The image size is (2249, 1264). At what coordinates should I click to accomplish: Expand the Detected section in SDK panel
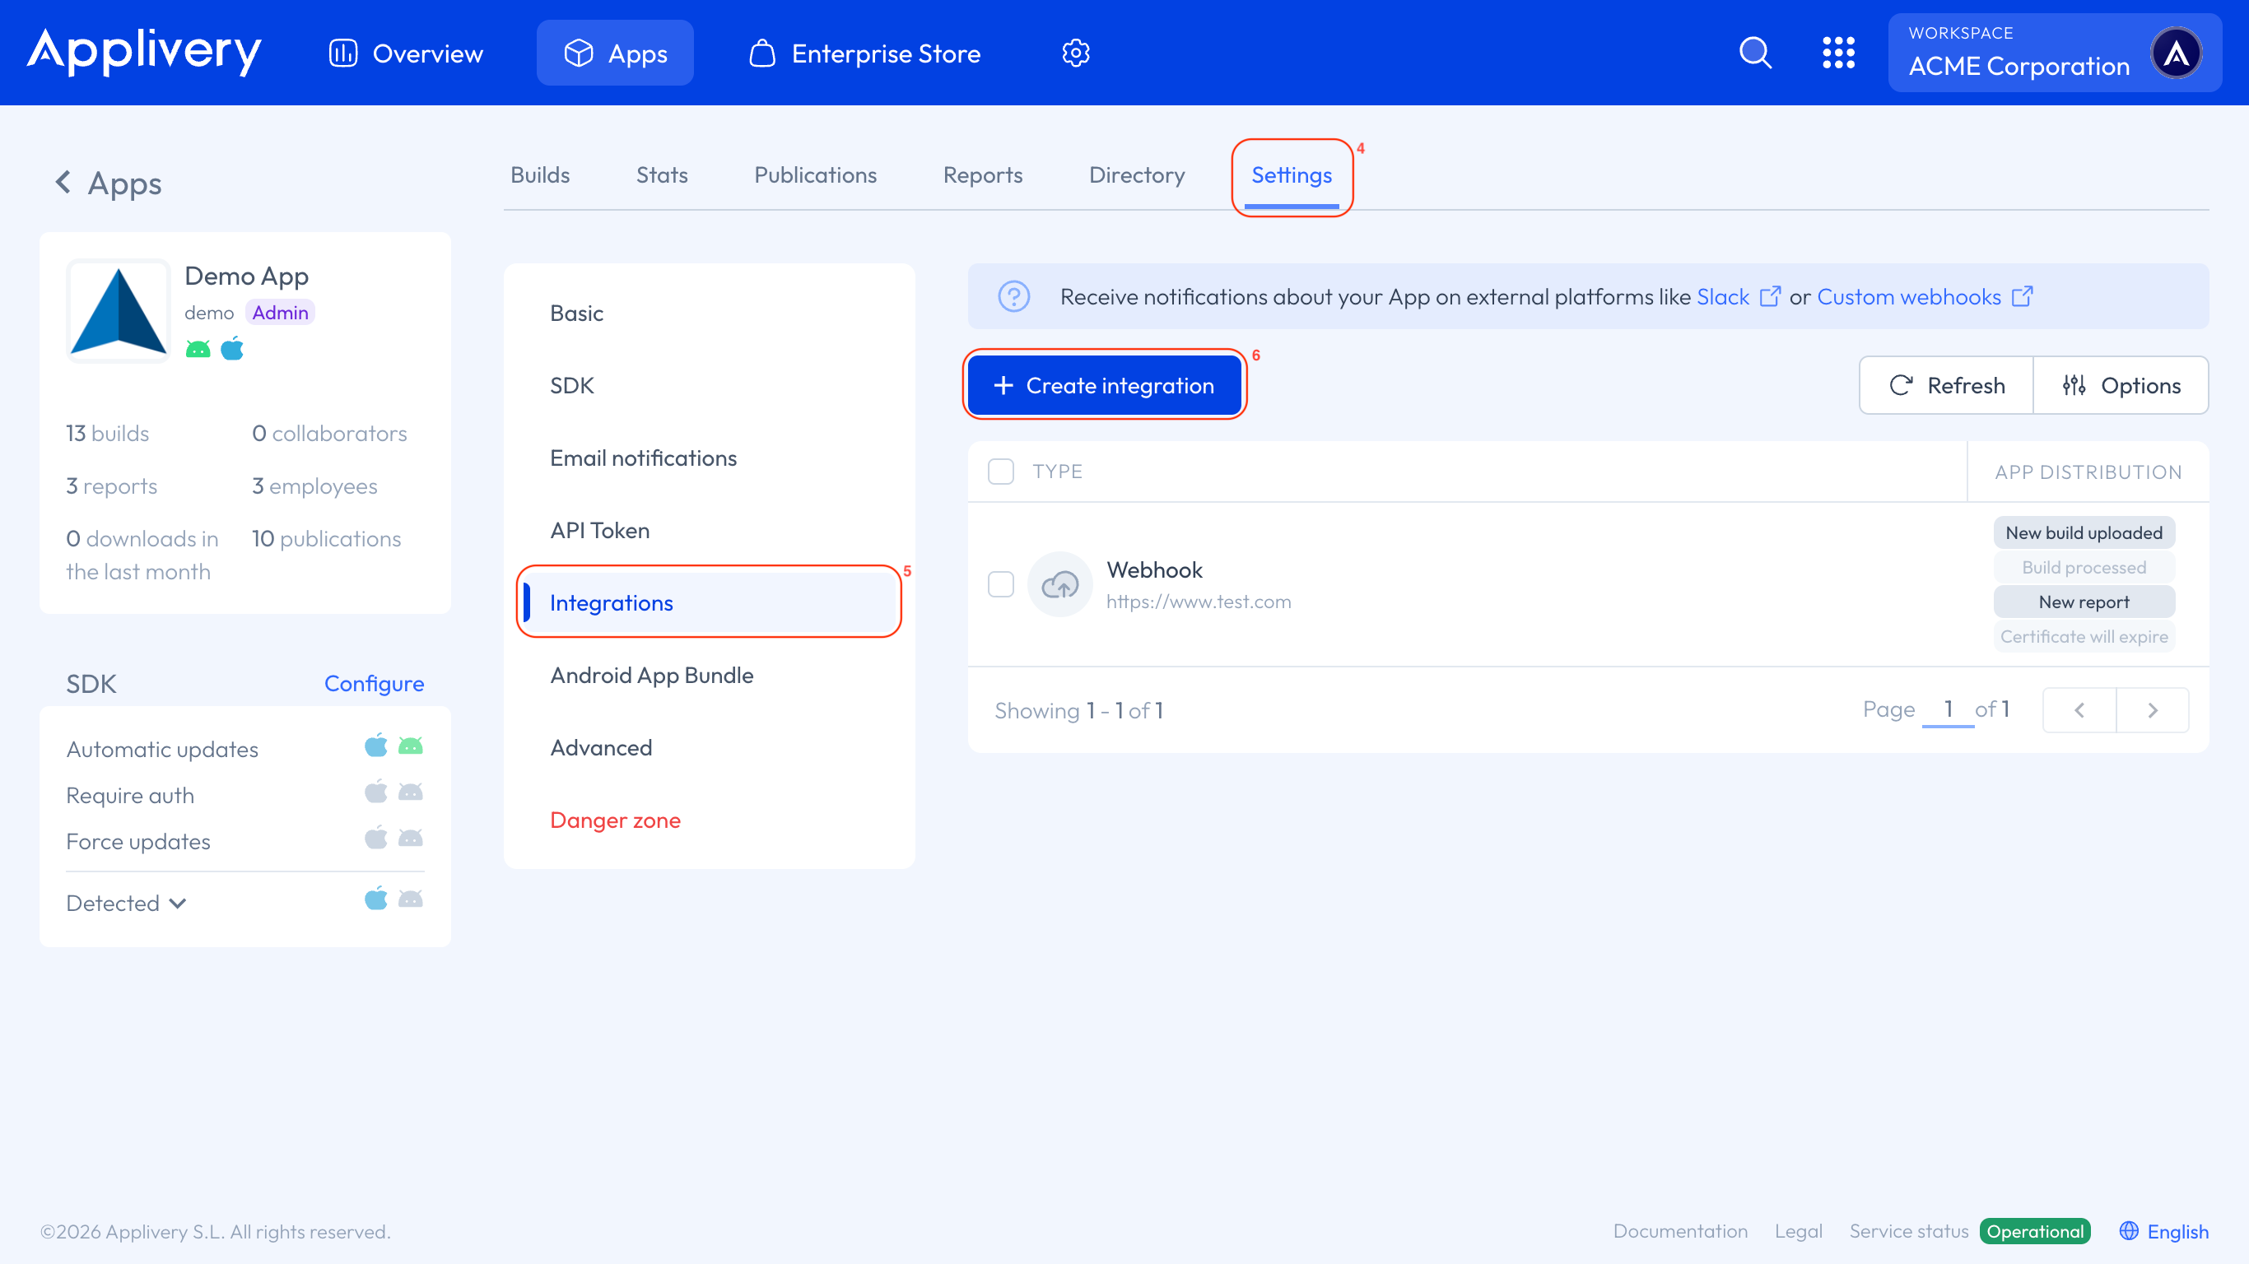pyautogui.click(x=178, y=903)
